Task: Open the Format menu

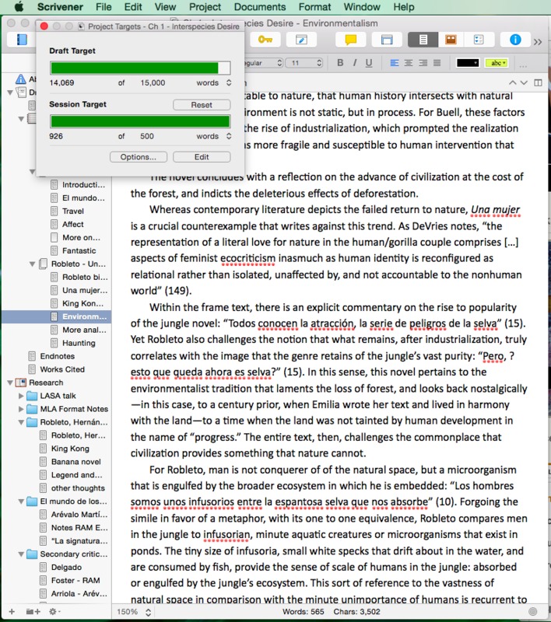Action: click(315, 7)
